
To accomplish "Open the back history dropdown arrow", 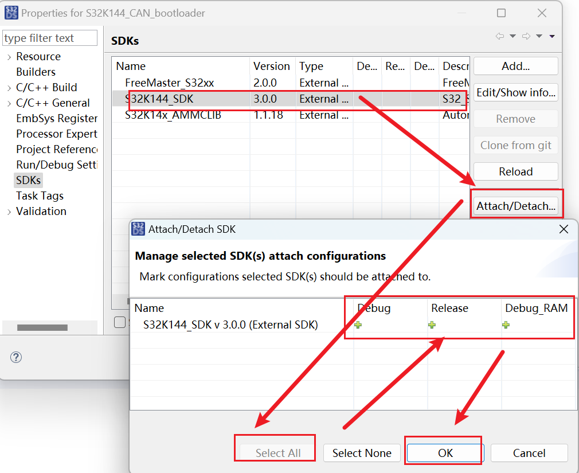I will (513, 36).
